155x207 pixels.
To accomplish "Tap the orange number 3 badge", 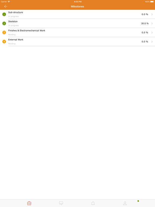I will coord(4,32).
